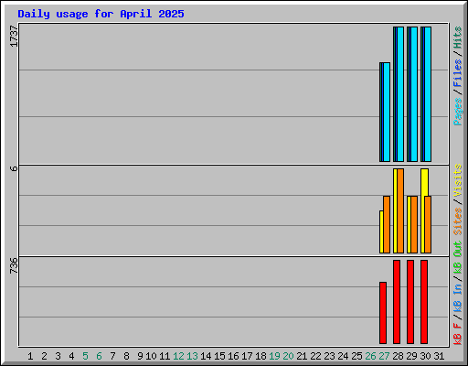Click day 23 on the x-axis

pyautogui.click(x=329, y=356)
